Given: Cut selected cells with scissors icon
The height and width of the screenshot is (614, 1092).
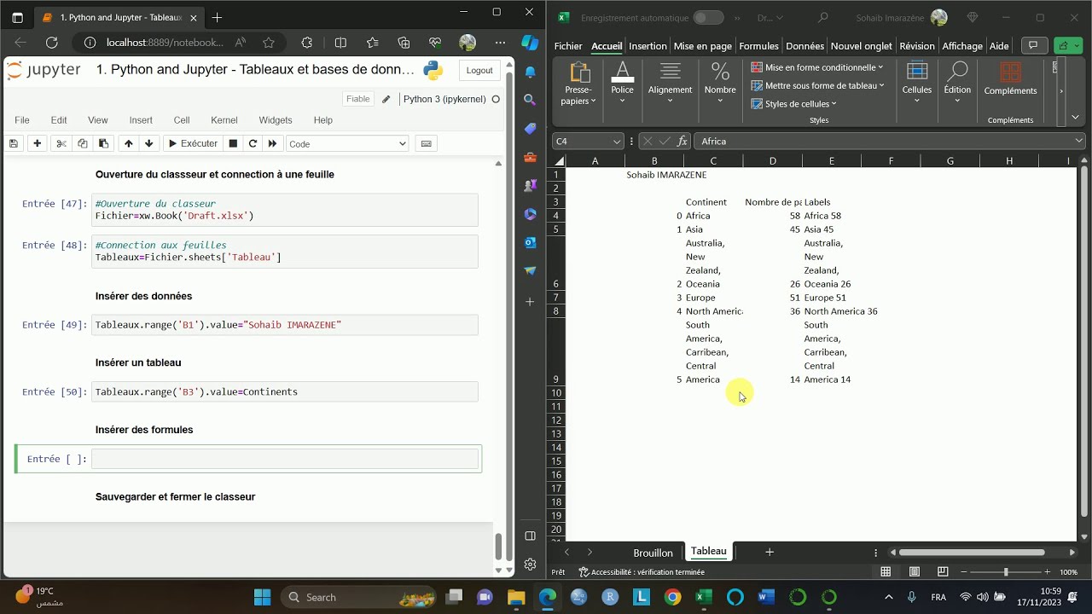Looking at the screenshot, I should (61, 144).
